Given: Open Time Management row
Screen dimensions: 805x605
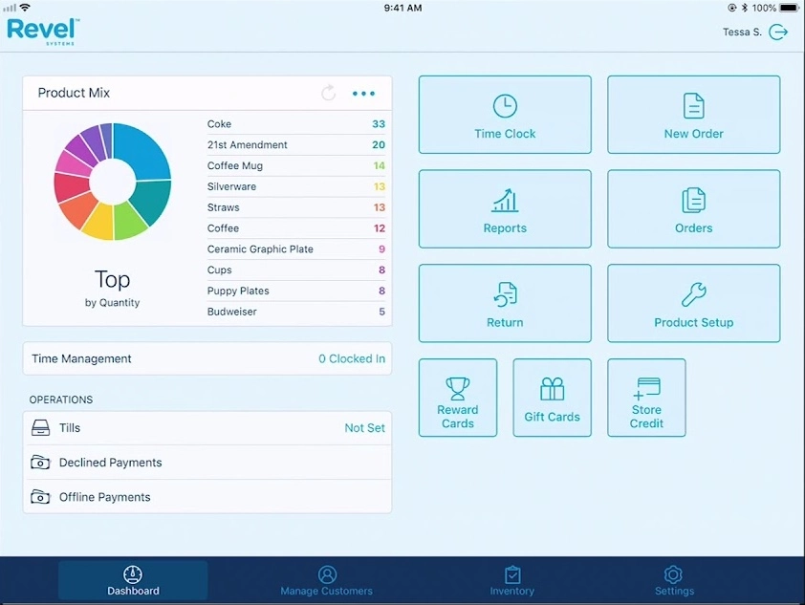Looking at the screenshot, I should (207, 358).
